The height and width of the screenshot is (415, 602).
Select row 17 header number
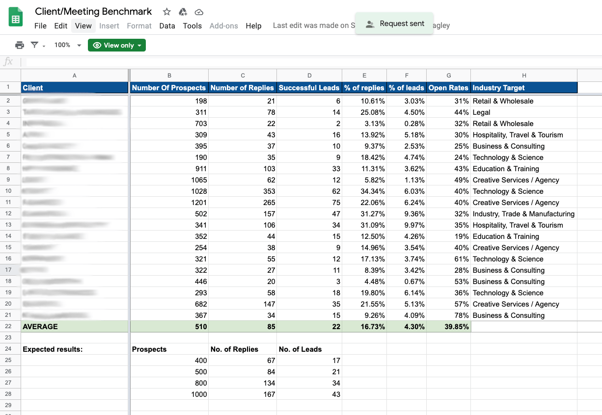pyautogui.click(x=10, y=270)
